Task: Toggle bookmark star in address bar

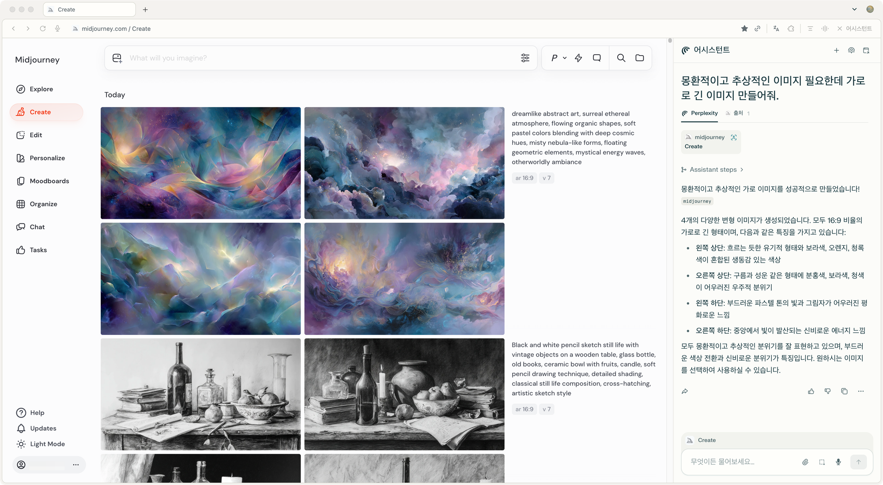Action: pos(744,29)
